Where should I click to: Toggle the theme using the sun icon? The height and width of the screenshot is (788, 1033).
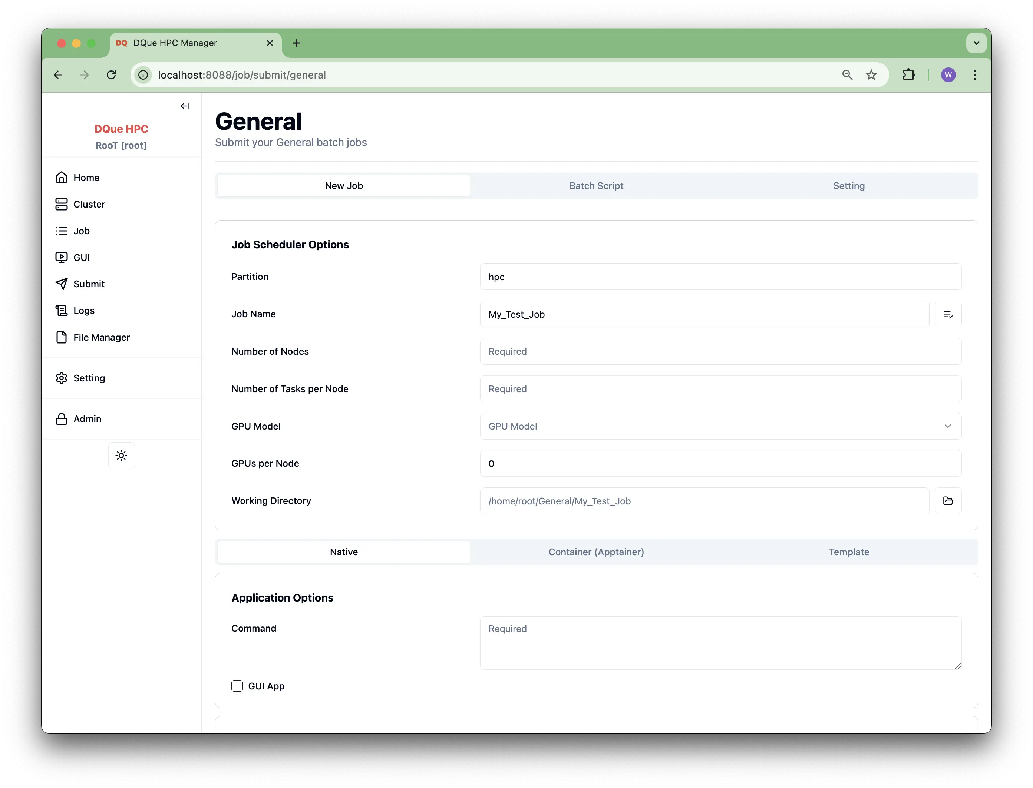[121, 455]
